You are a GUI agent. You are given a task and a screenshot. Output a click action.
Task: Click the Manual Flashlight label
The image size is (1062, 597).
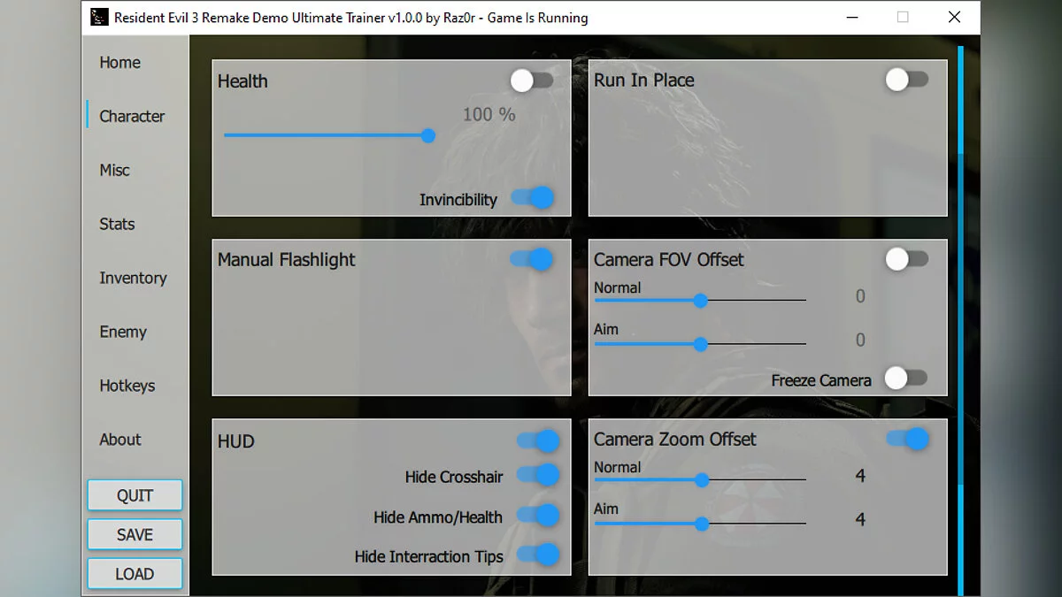pos(287,260)
